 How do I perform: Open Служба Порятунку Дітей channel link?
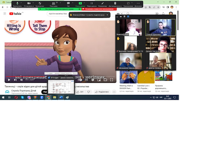24,91
